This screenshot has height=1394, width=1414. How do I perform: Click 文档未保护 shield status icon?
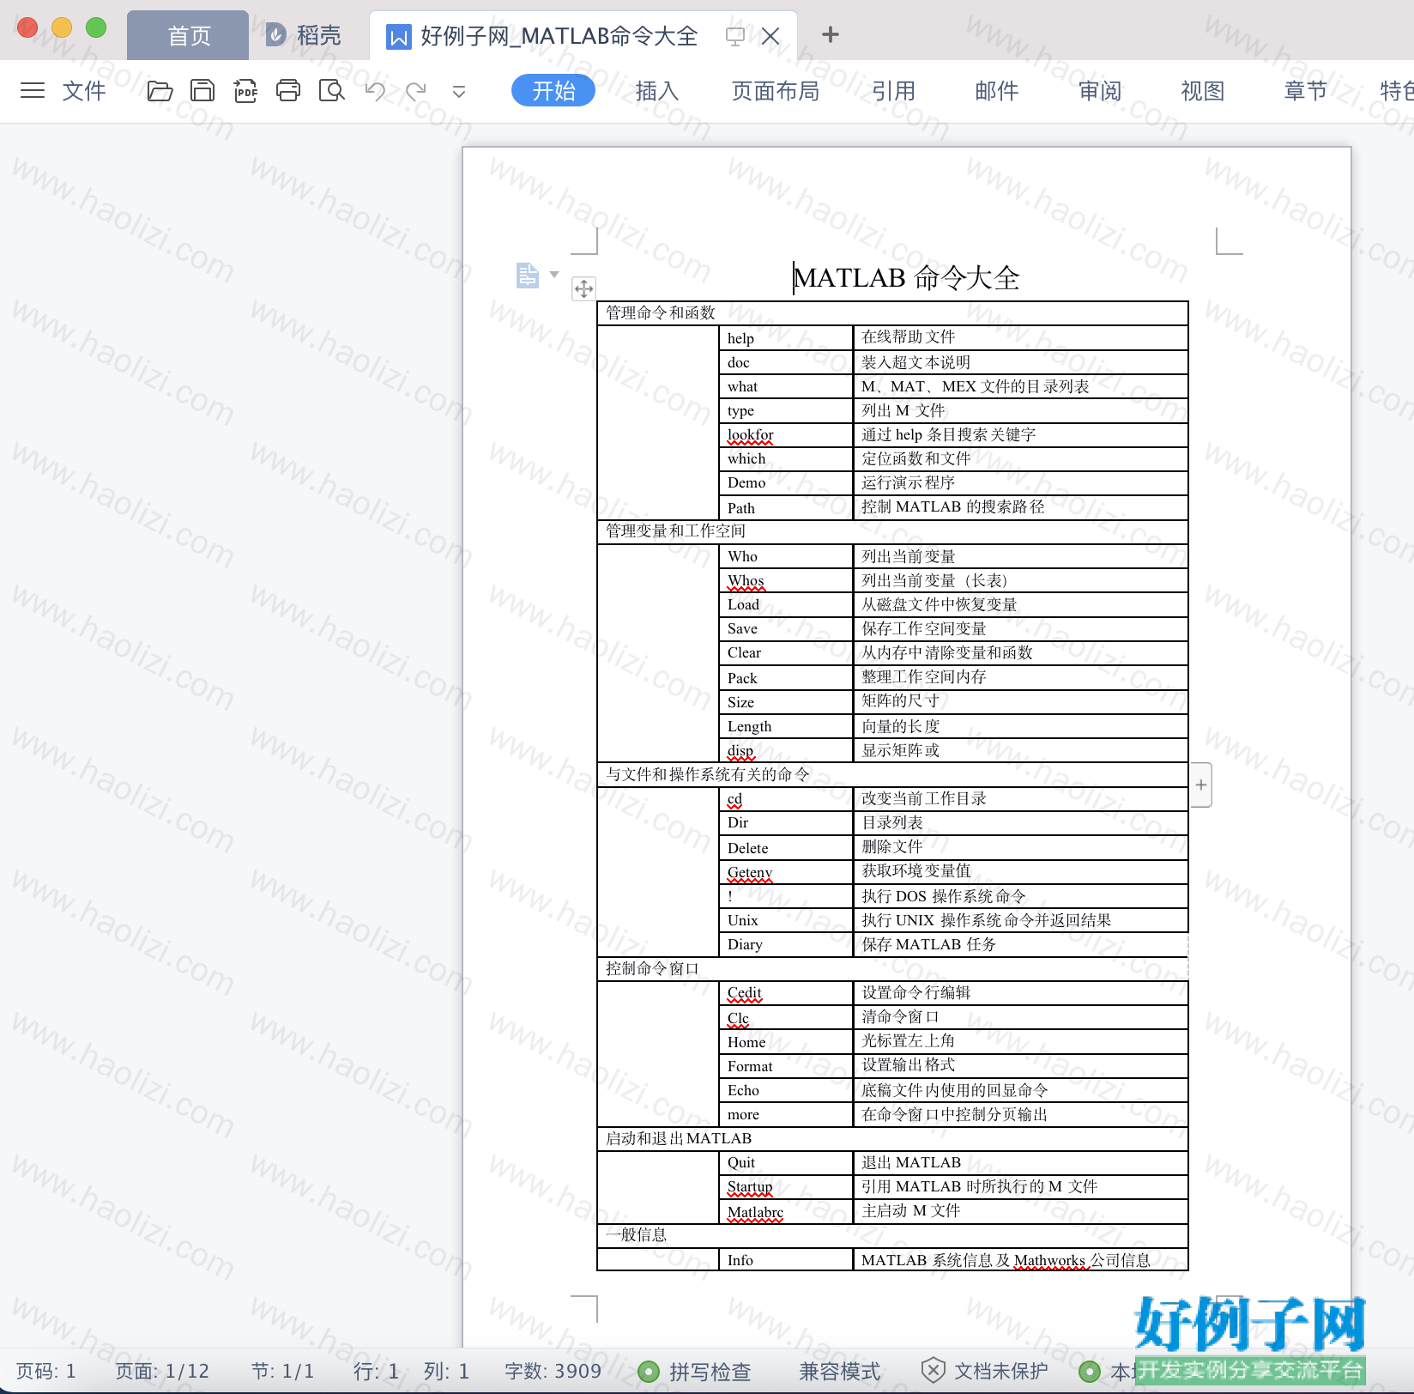934,1371
